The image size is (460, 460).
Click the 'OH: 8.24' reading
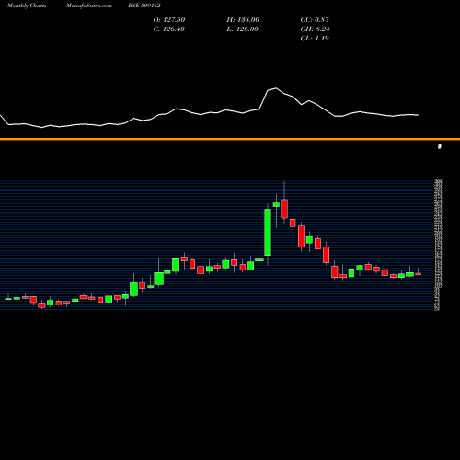(x=315, y=29)
